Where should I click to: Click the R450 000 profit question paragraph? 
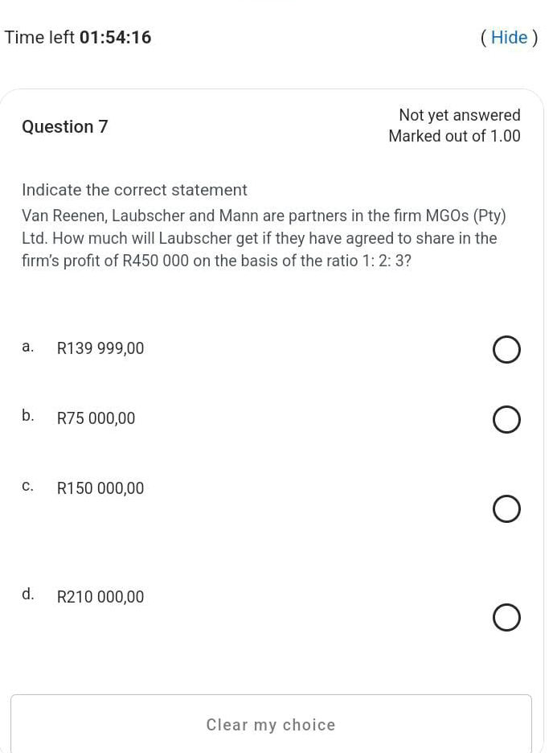[x=264, y=238]
